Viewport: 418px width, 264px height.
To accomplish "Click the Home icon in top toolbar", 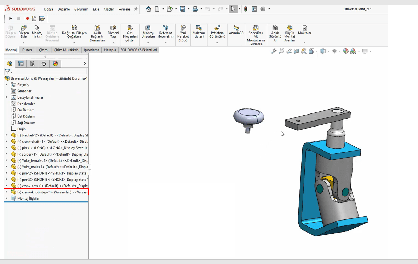I will pyautogui.click(x=149, y=9).
